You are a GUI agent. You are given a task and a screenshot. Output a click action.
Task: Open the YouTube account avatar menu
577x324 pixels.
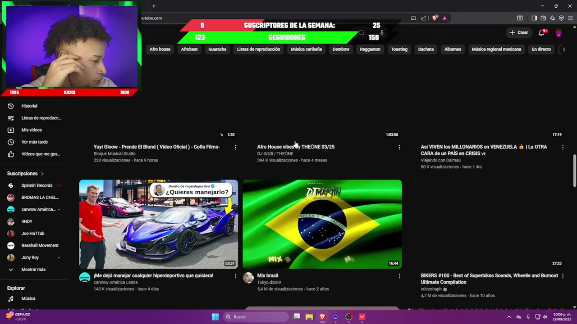pyautogui.click(x=559, y=33)
